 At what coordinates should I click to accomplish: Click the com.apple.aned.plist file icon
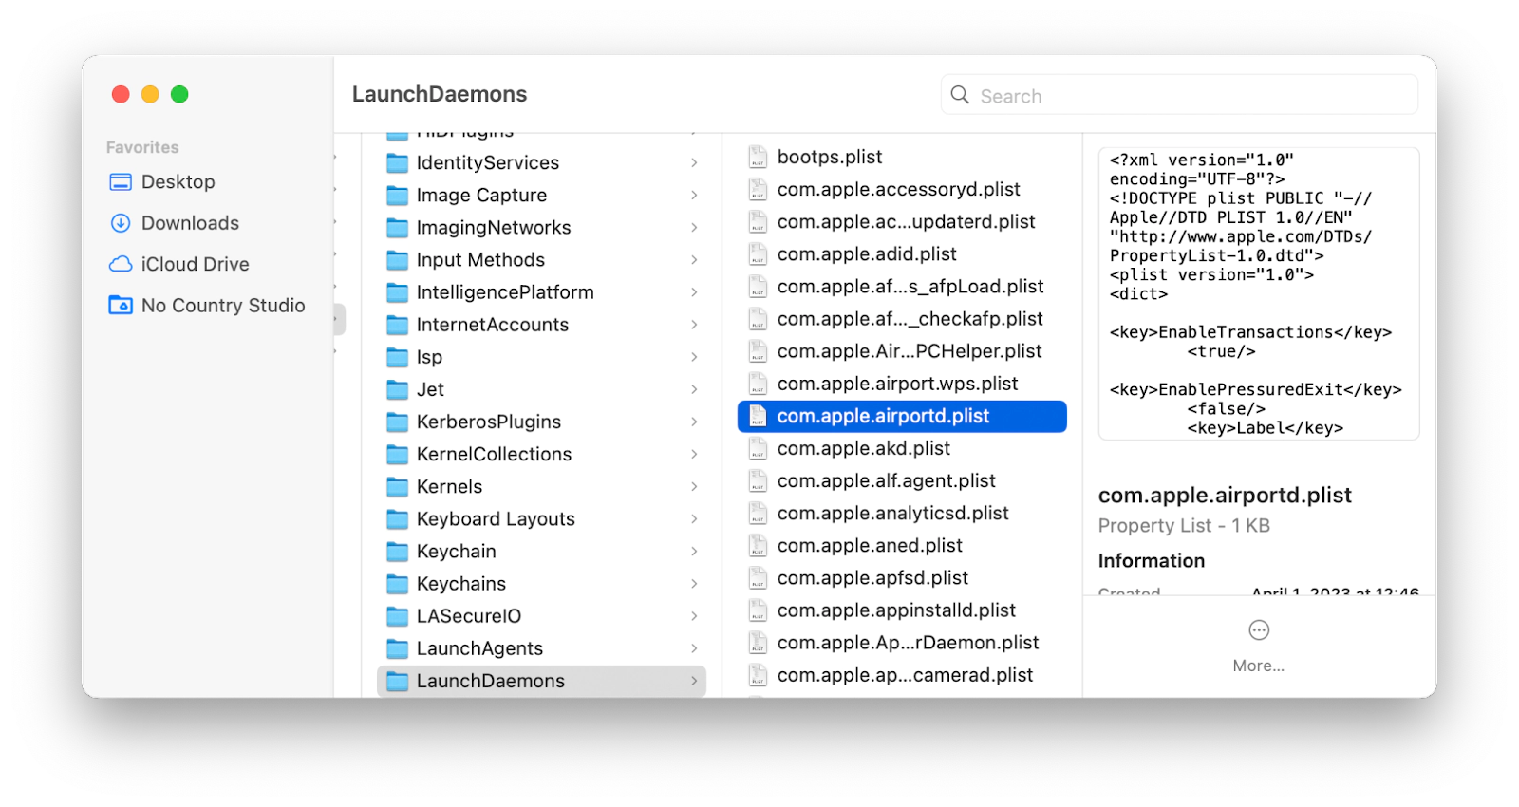758,545
